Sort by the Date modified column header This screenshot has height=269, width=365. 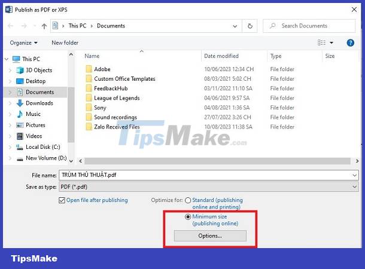pos(221,56)
